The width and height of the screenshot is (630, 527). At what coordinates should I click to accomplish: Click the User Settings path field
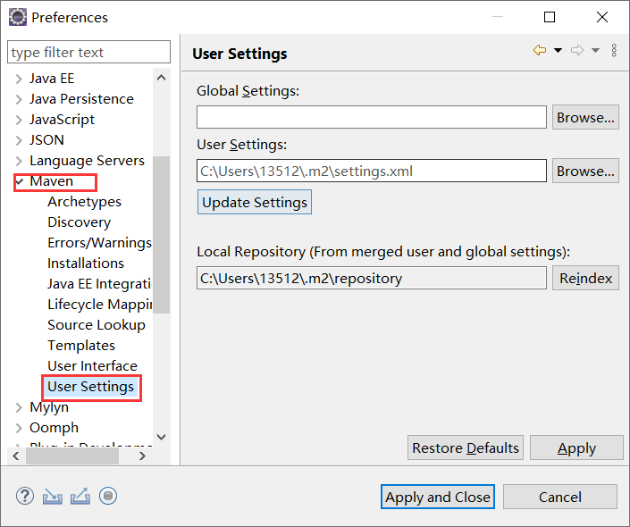click(372, 171)
